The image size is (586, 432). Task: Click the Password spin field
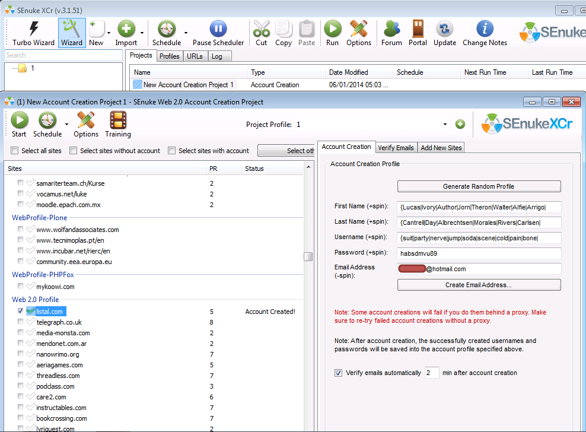(479, 253)
